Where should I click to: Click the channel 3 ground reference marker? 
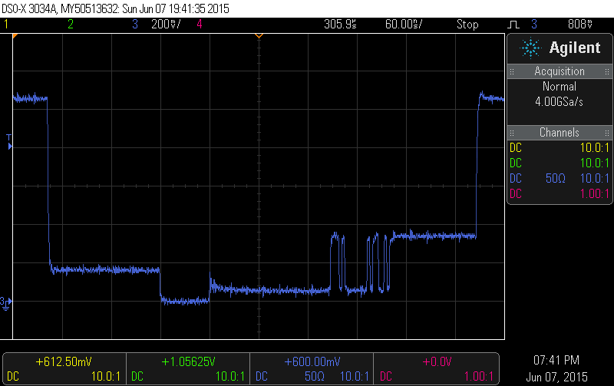[6, 302]
